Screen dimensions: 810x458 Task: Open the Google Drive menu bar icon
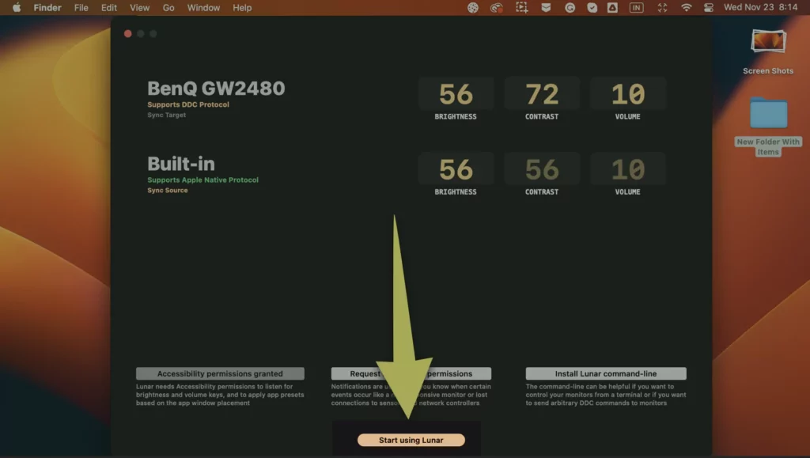(x=613, y=8)
